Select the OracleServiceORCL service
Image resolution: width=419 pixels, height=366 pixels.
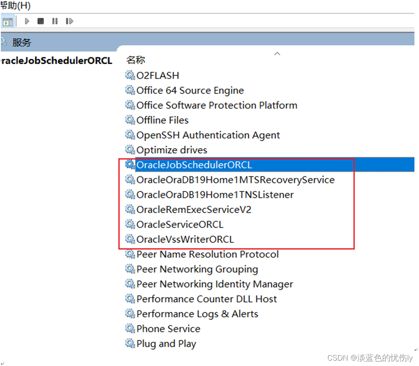(180, 225)
